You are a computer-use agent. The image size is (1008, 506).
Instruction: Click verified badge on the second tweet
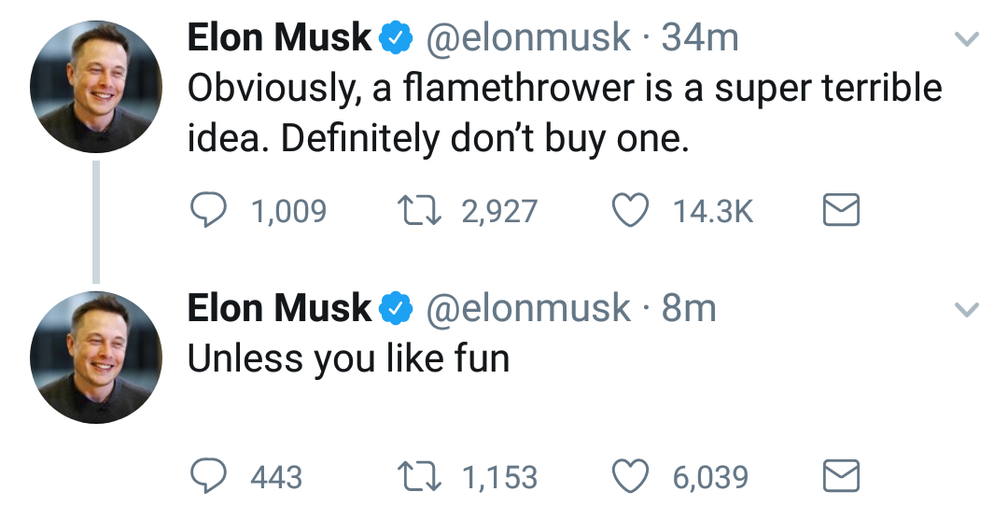pyautogui.click(x=397, y=308)
